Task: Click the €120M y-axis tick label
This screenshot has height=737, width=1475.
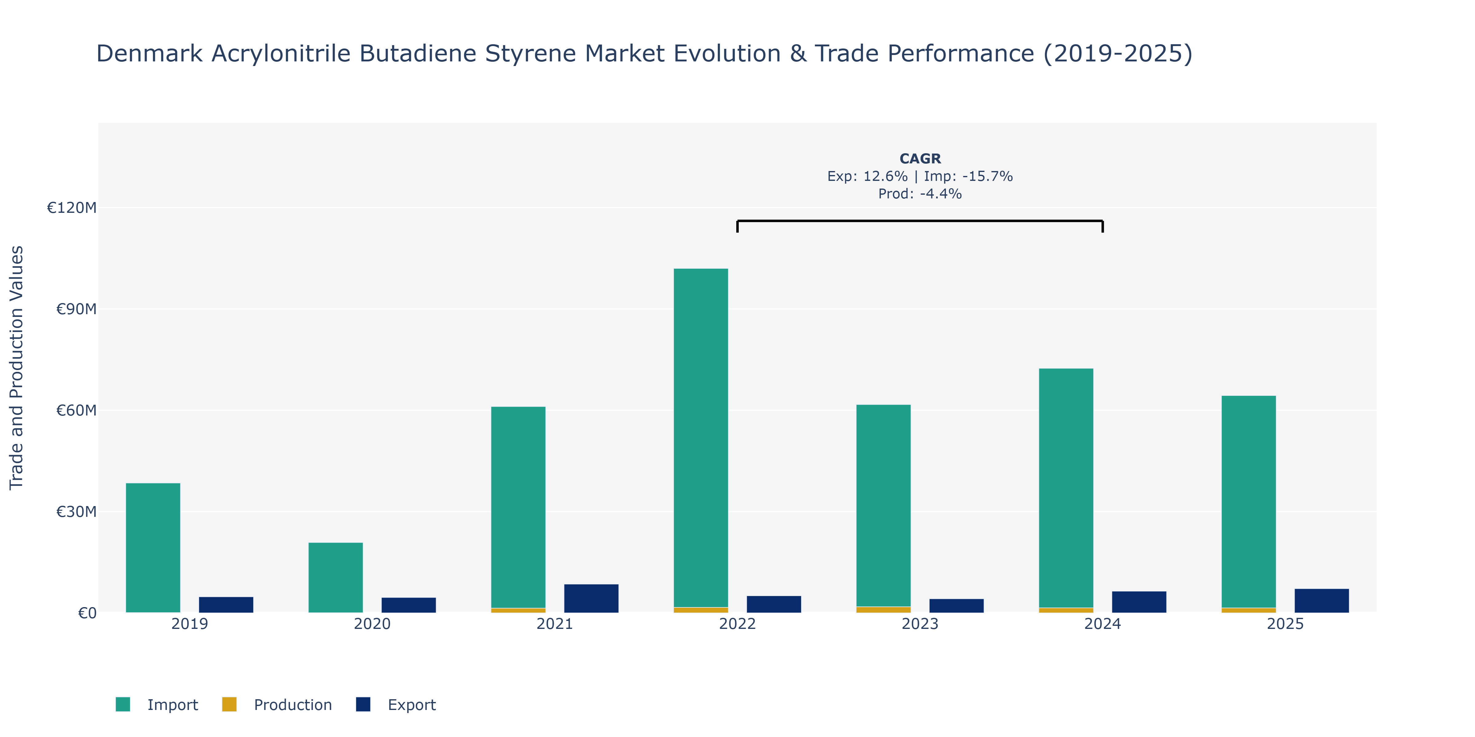Action: [72, 208]
